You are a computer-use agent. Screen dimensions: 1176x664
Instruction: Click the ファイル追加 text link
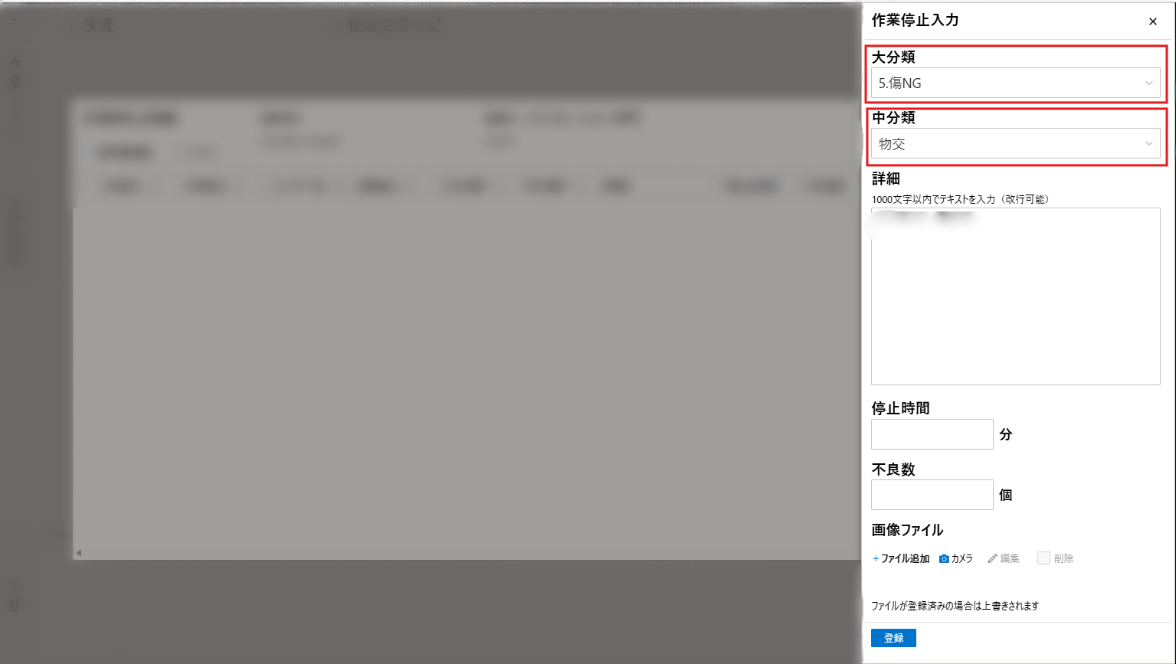point(905,559)
